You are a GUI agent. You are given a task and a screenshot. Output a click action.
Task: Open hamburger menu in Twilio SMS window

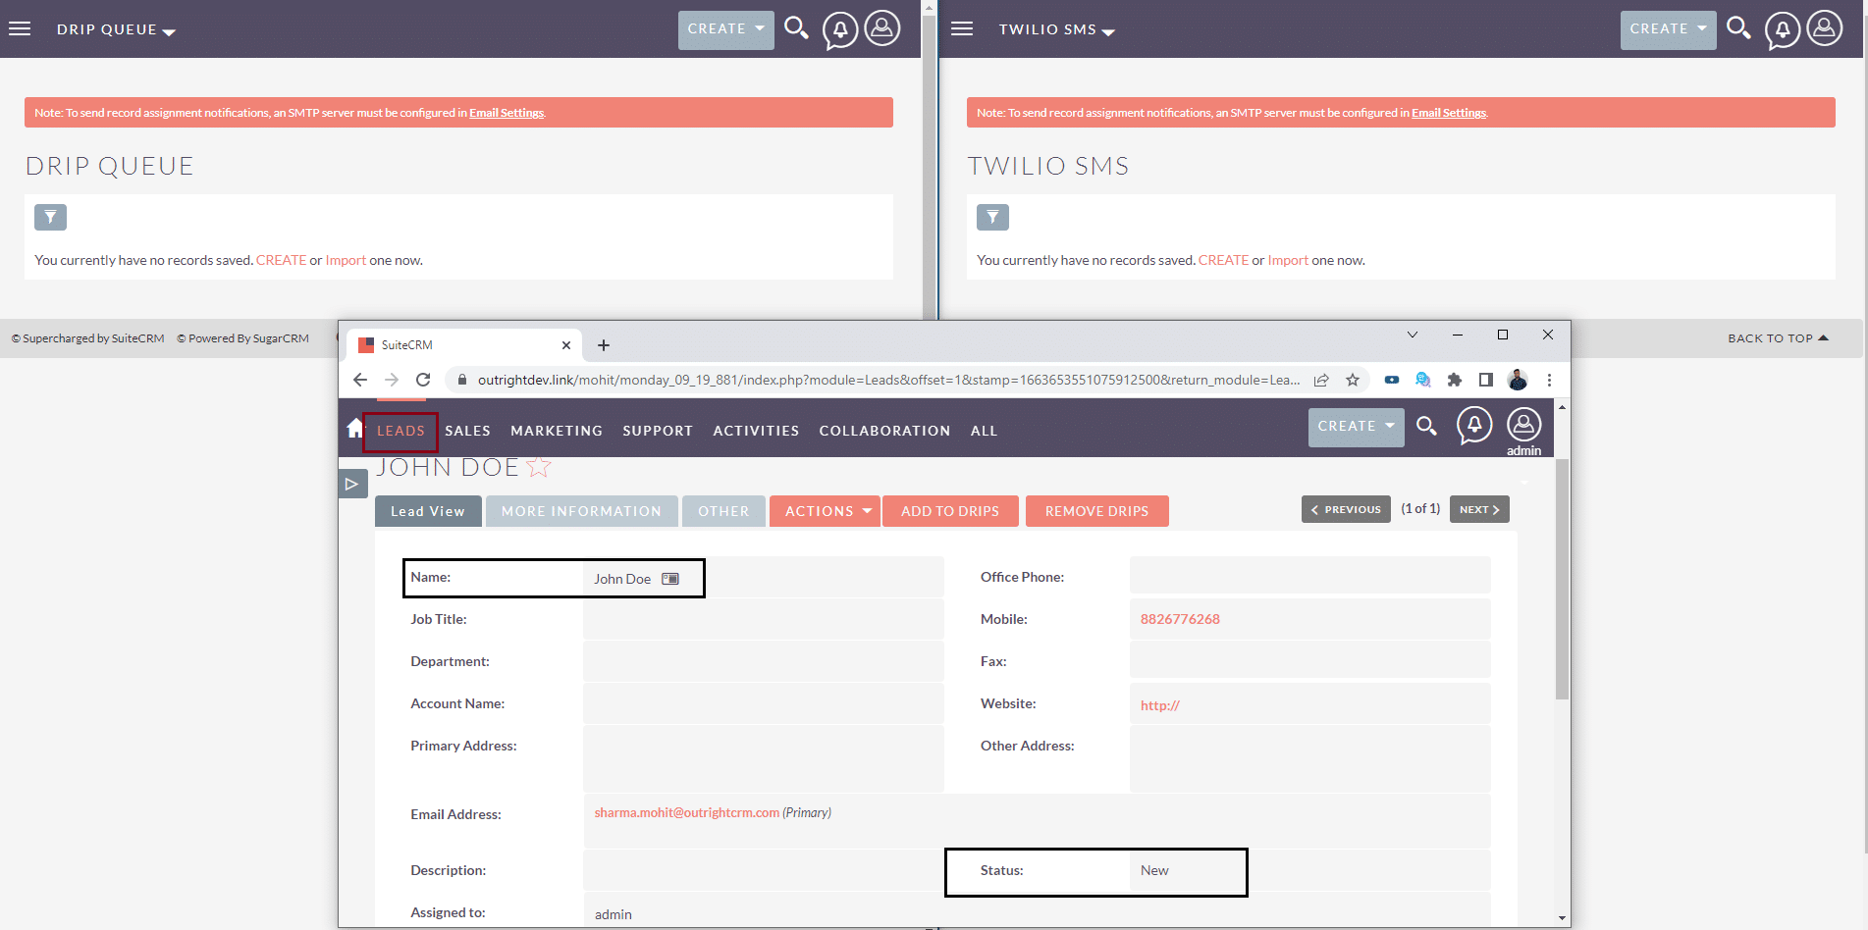coord(962,28)
